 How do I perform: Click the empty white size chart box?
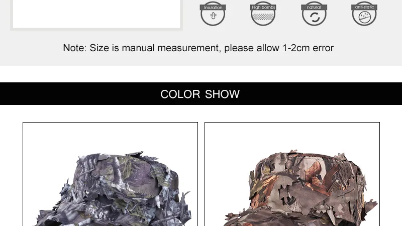[96, 14]
